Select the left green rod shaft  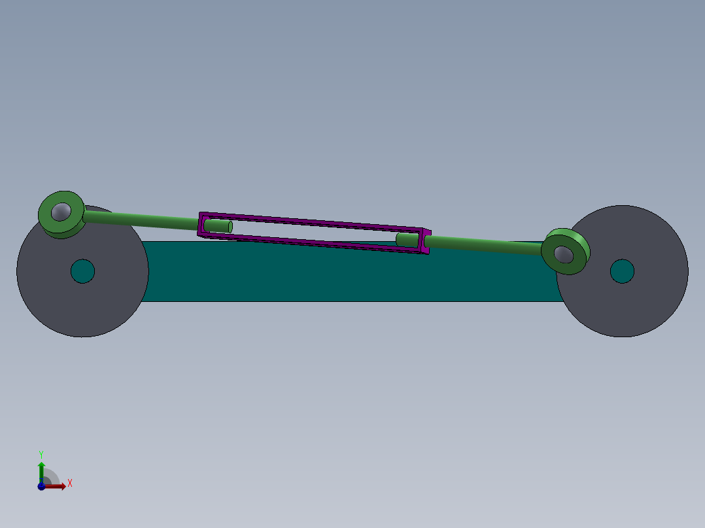tap(142, 220)
